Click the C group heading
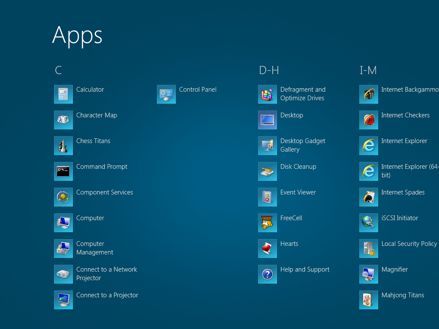The height and width of the screenshot is (329, 439). (58, 70)
